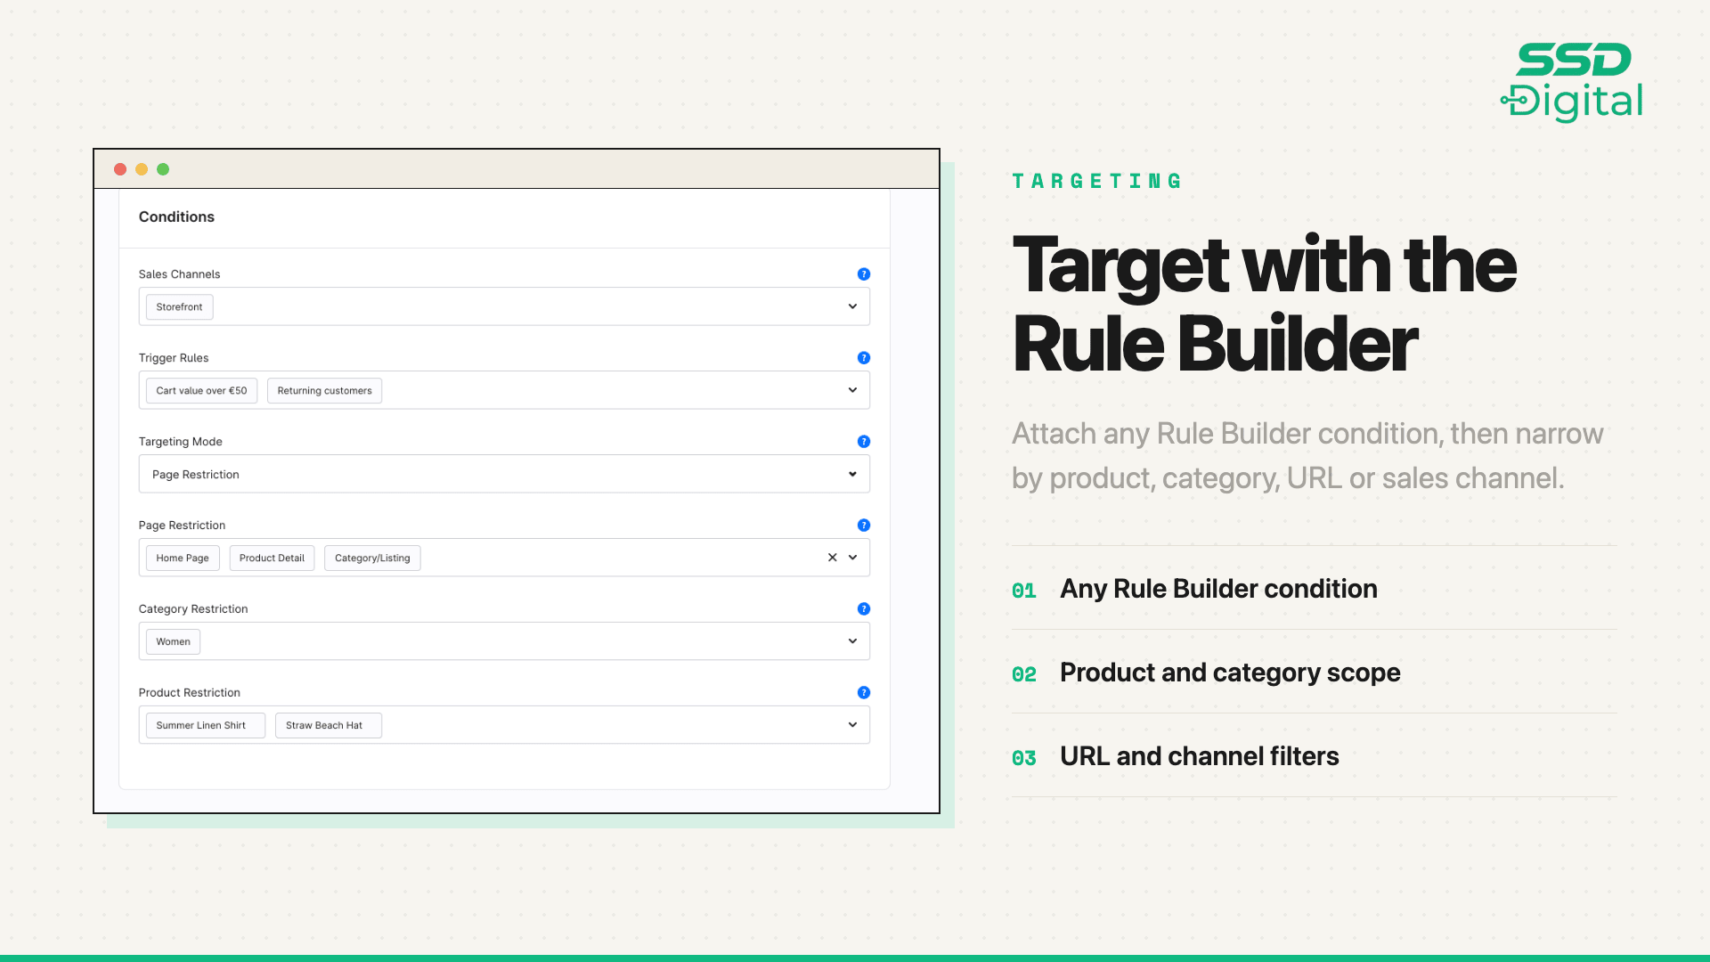Expand the Trigger Rules dropdown arrow
This screenshot has height=962, width=1710.
[x=852, y=390]
